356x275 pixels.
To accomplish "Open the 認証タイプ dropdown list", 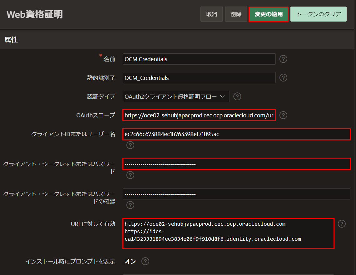I will click(x=176, y=96).
